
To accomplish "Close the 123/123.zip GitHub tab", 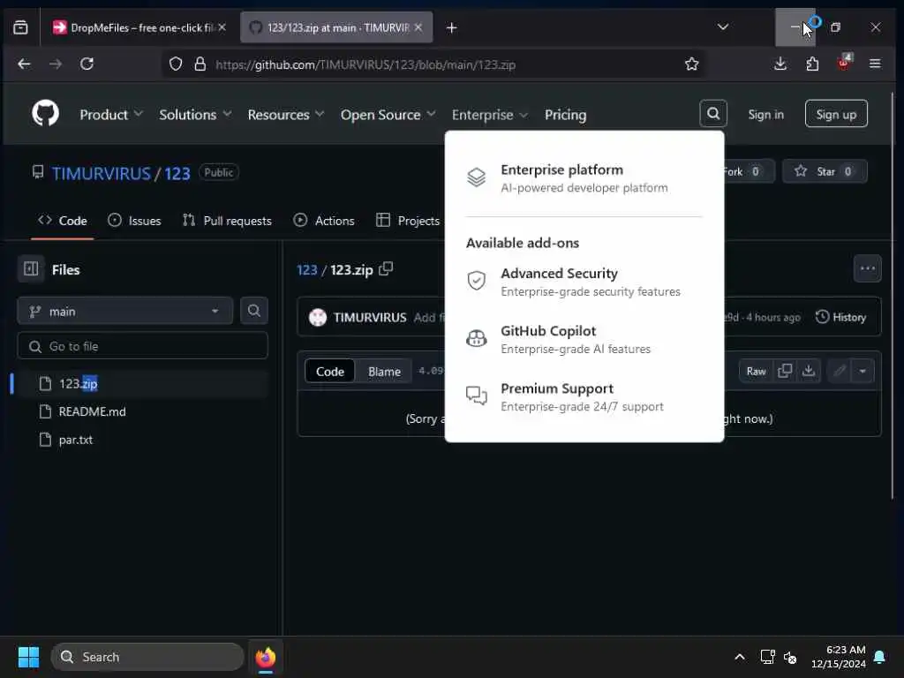I will pyautogui.click(x=418, y=27).
